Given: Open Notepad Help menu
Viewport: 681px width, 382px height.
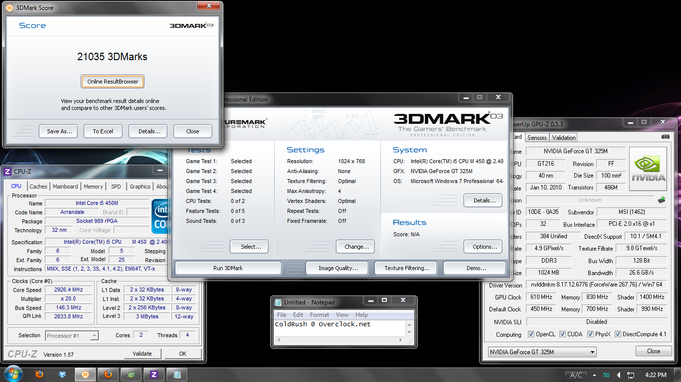Looking at the screenshot, I should coord(361,315).
